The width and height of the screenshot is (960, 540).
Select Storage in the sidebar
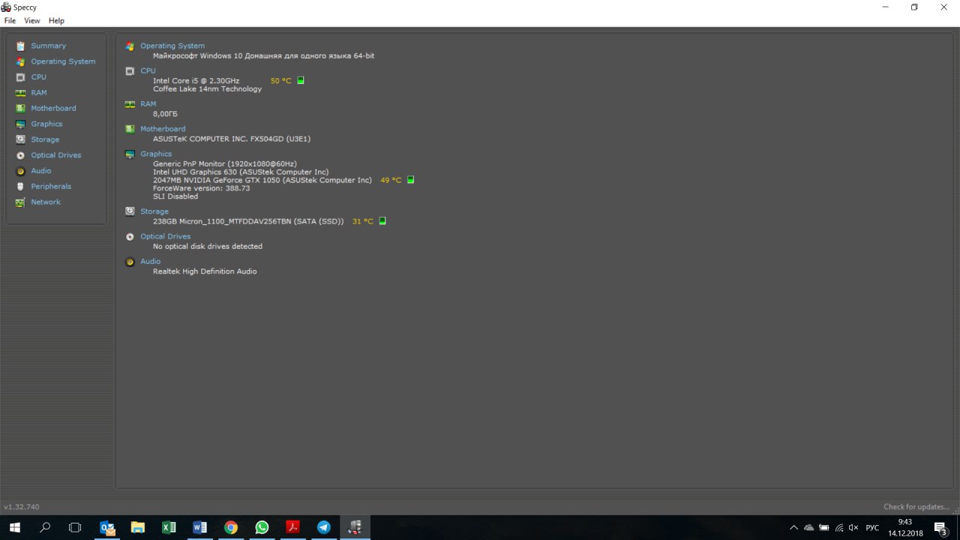(45, 139)
